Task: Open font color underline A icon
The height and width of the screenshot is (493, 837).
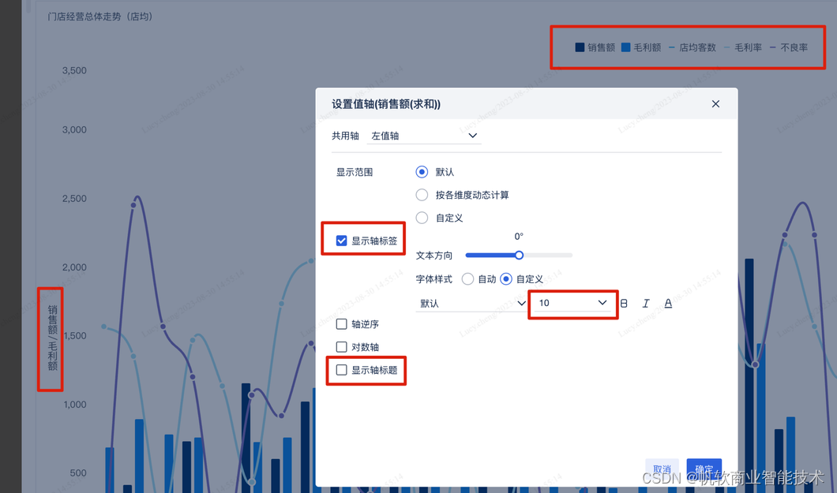Action: coord(668,303)
